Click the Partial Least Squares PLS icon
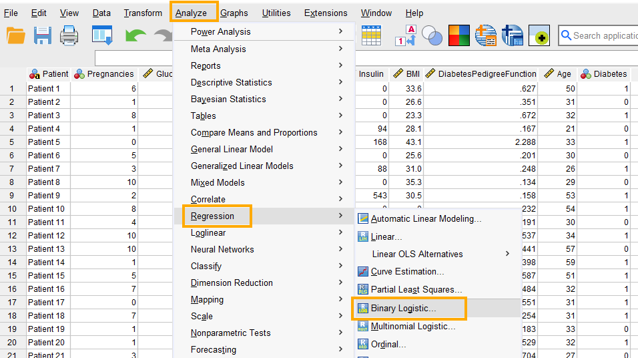This screenshot has height=358, width=638. click(x=363, y=289)
